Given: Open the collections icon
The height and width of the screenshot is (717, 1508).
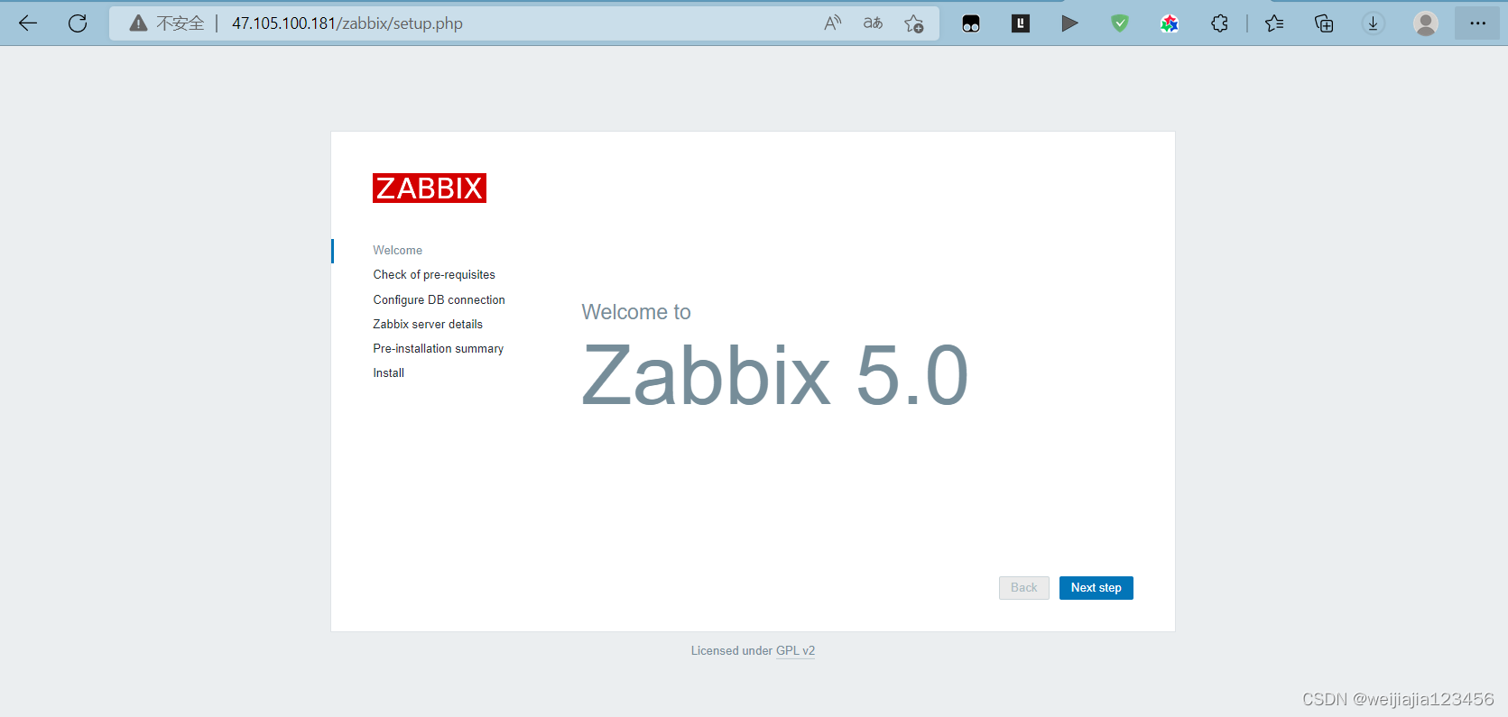Looking at the screenshot, I should click(1324, 23).
